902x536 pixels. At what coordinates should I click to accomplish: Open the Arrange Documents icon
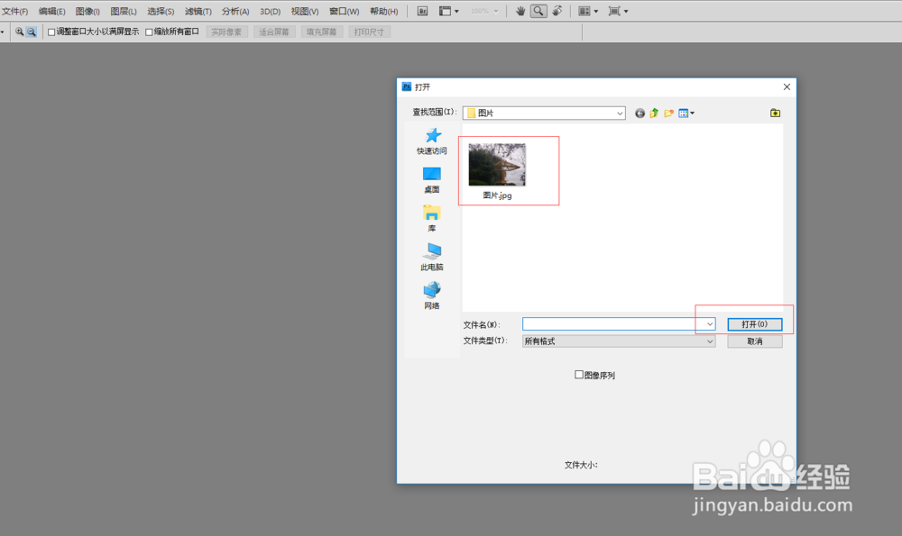588,11
